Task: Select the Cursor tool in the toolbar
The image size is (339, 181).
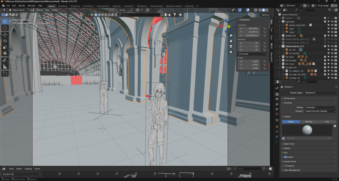Action: pos(5,27)
